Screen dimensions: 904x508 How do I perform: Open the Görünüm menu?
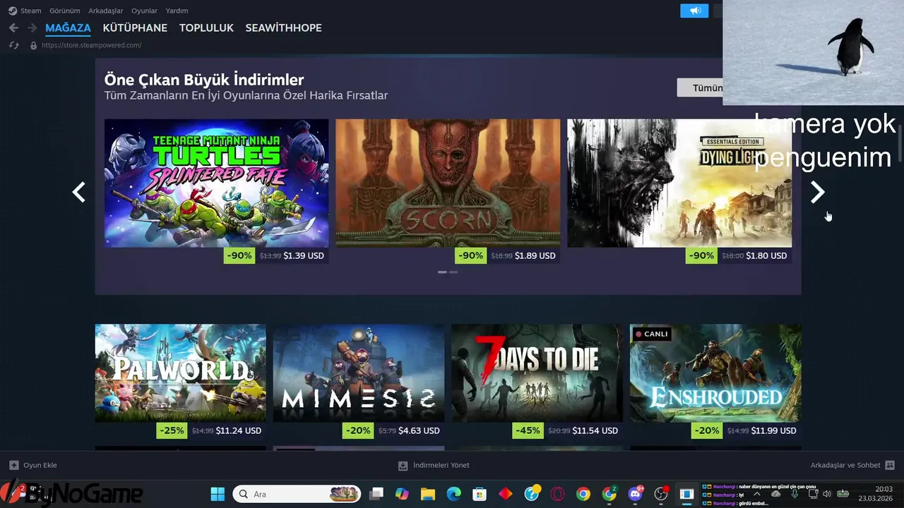coord(64,11)
